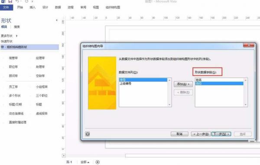
Task: Click the < 上一步(B) button
Action: point(201,134)
